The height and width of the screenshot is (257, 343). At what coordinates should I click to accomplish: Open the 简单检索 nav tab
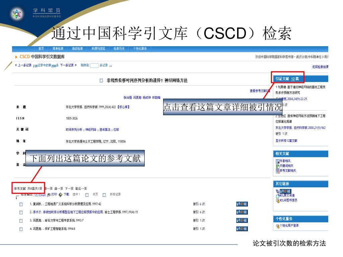click(58, 49)
